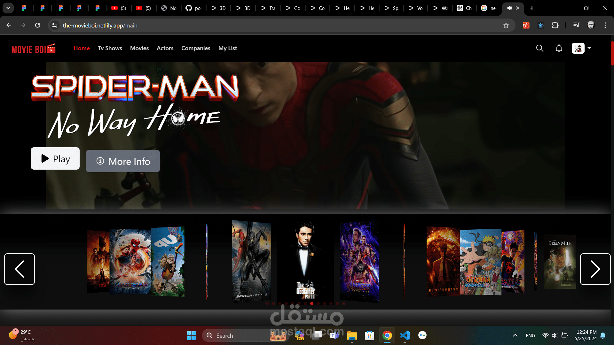Show hidden system tray icons
The image size is (614, 345).
click(x=515, y=335)
